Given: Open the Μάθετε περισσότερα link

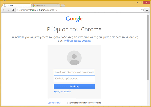Looking at the screenshot, I should click(77, 41).
